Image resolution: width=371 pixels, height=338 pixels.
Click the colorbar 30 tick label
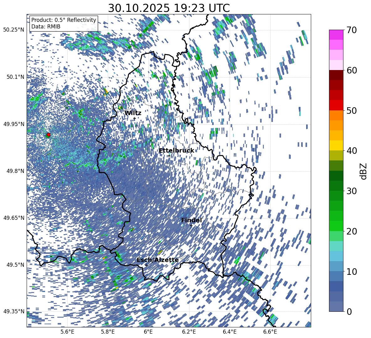[x=352, y=191]
